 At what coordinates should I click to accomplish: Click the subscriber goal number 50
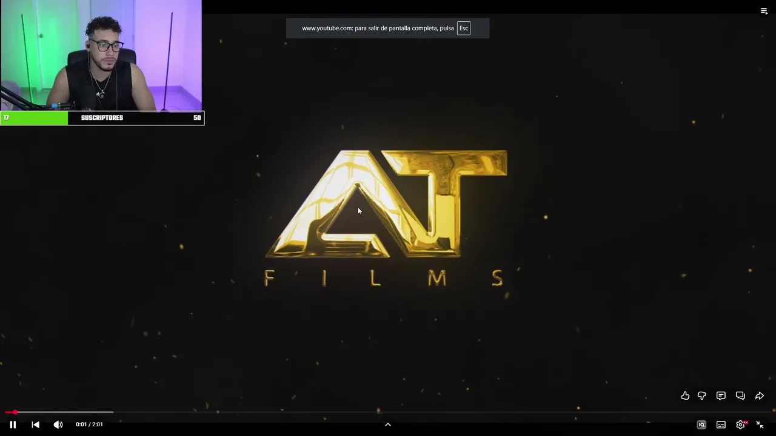point(197,117)
